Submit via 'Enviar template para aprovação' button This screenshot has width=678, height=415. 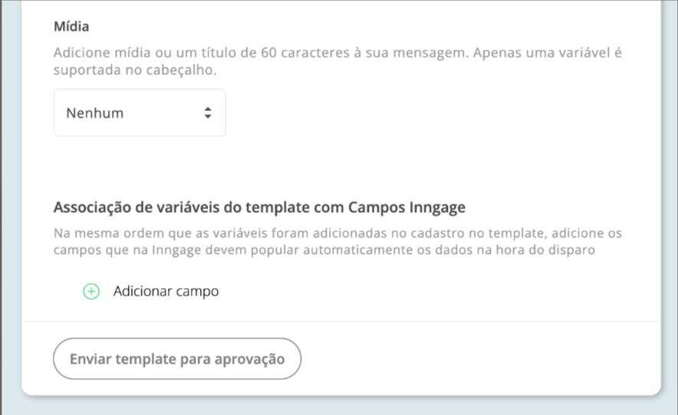177,359
